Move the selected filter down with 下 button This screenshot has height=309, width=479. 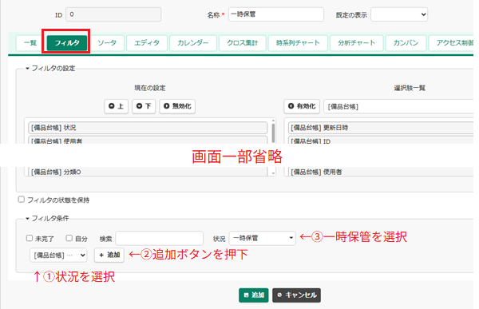[x=144, y=106]
